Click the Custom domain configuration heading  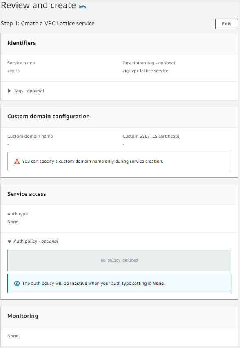(x=49, y=117)
